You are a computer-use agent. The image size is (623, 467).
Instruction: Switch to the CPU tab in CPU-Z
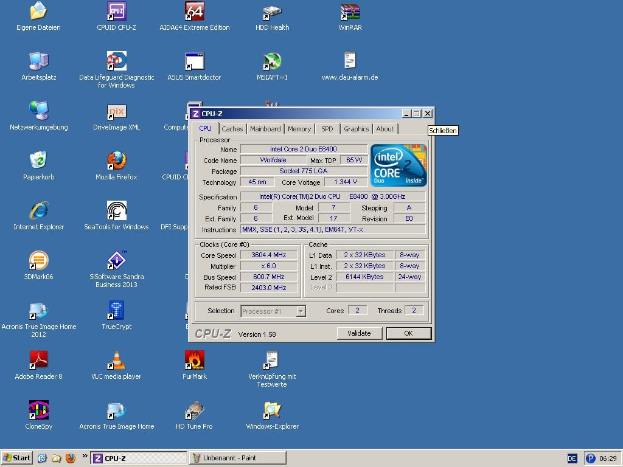206,128
